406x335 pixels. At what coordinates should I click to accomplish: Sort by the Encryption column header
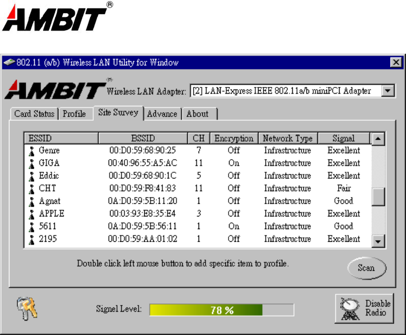click(x=234, y=138)
